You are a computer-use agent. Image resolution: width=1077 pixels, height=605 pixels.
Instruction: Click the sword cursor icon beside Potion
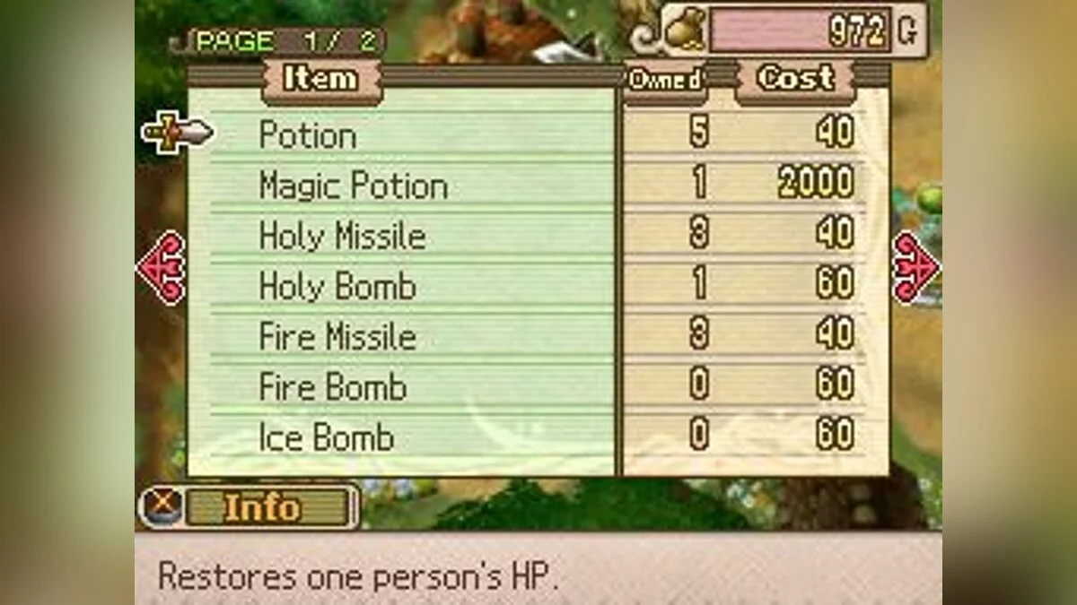coord(178,134)
